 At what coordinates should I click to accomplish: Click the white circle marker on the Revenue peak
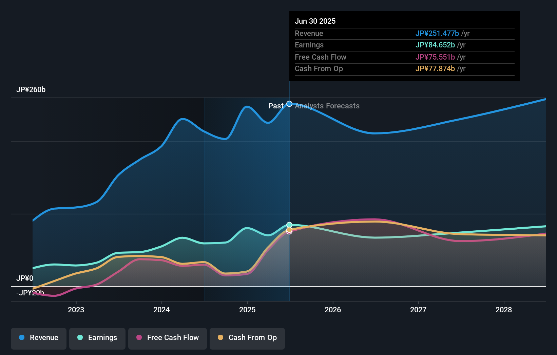pos(289,104)
